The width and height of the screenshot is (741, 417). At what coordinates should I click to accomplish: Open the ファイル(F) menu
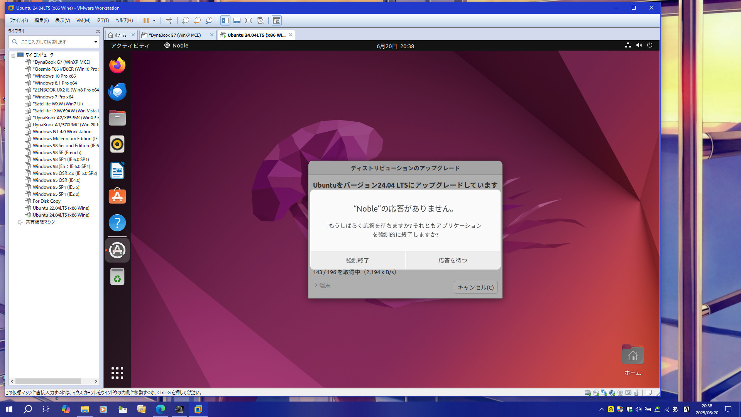[x=19, y=20]
